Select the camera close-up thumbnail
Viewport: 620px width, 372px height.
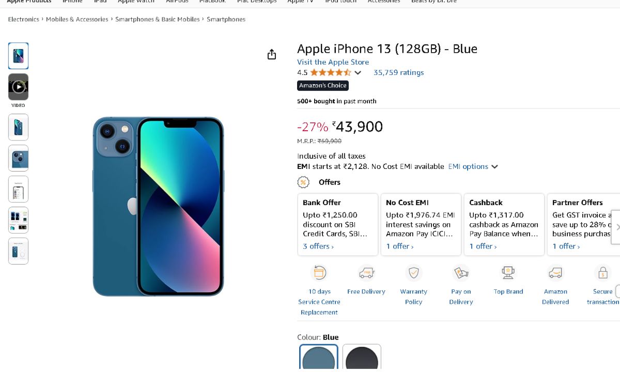tap(18, 158)
